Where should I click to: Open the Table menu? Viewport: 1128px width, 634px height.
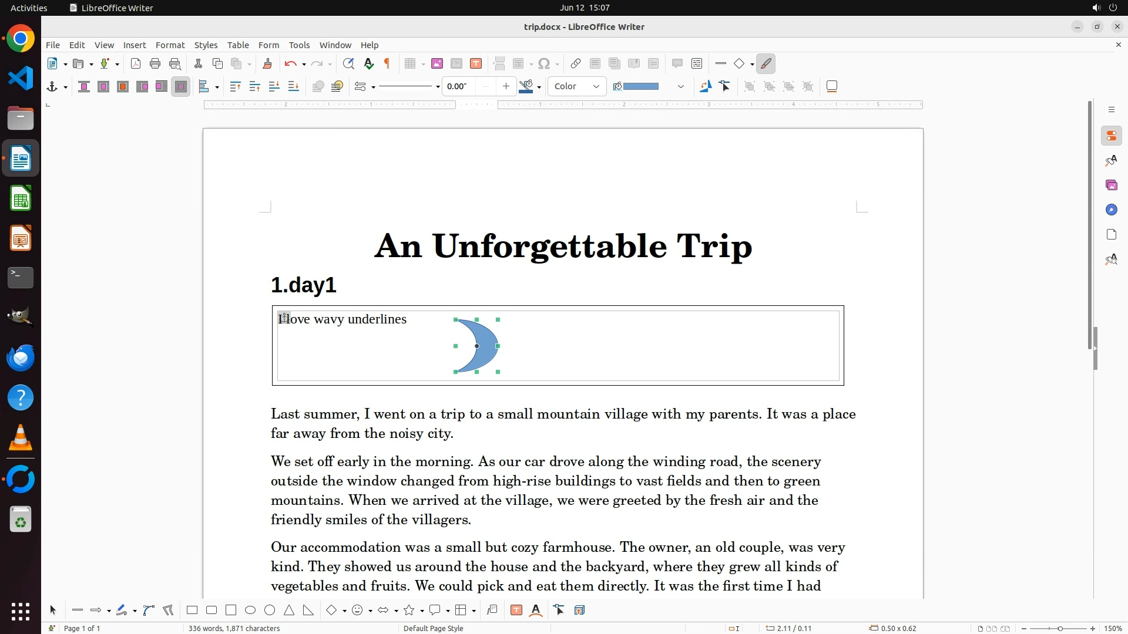238,45
